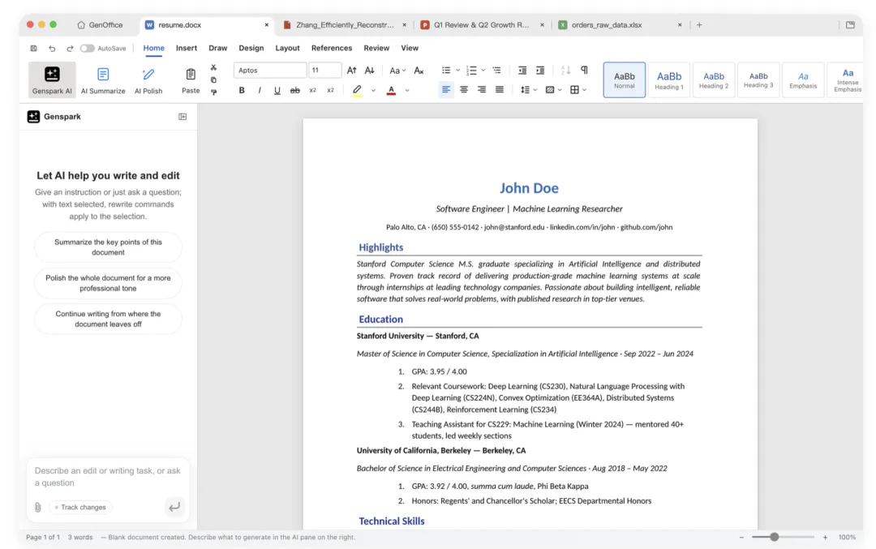876x549 pixels.
Task: Toggle bold formatting
Action: pyautogui.click(x=242, y=90)
